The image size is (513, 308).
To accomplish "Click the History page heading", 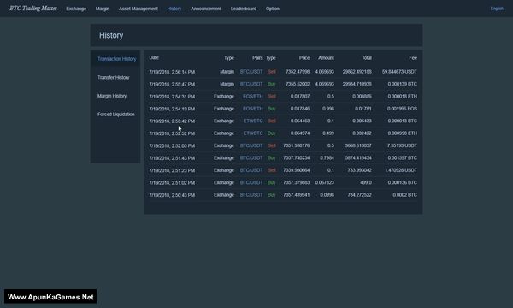I will coord(111,35).
